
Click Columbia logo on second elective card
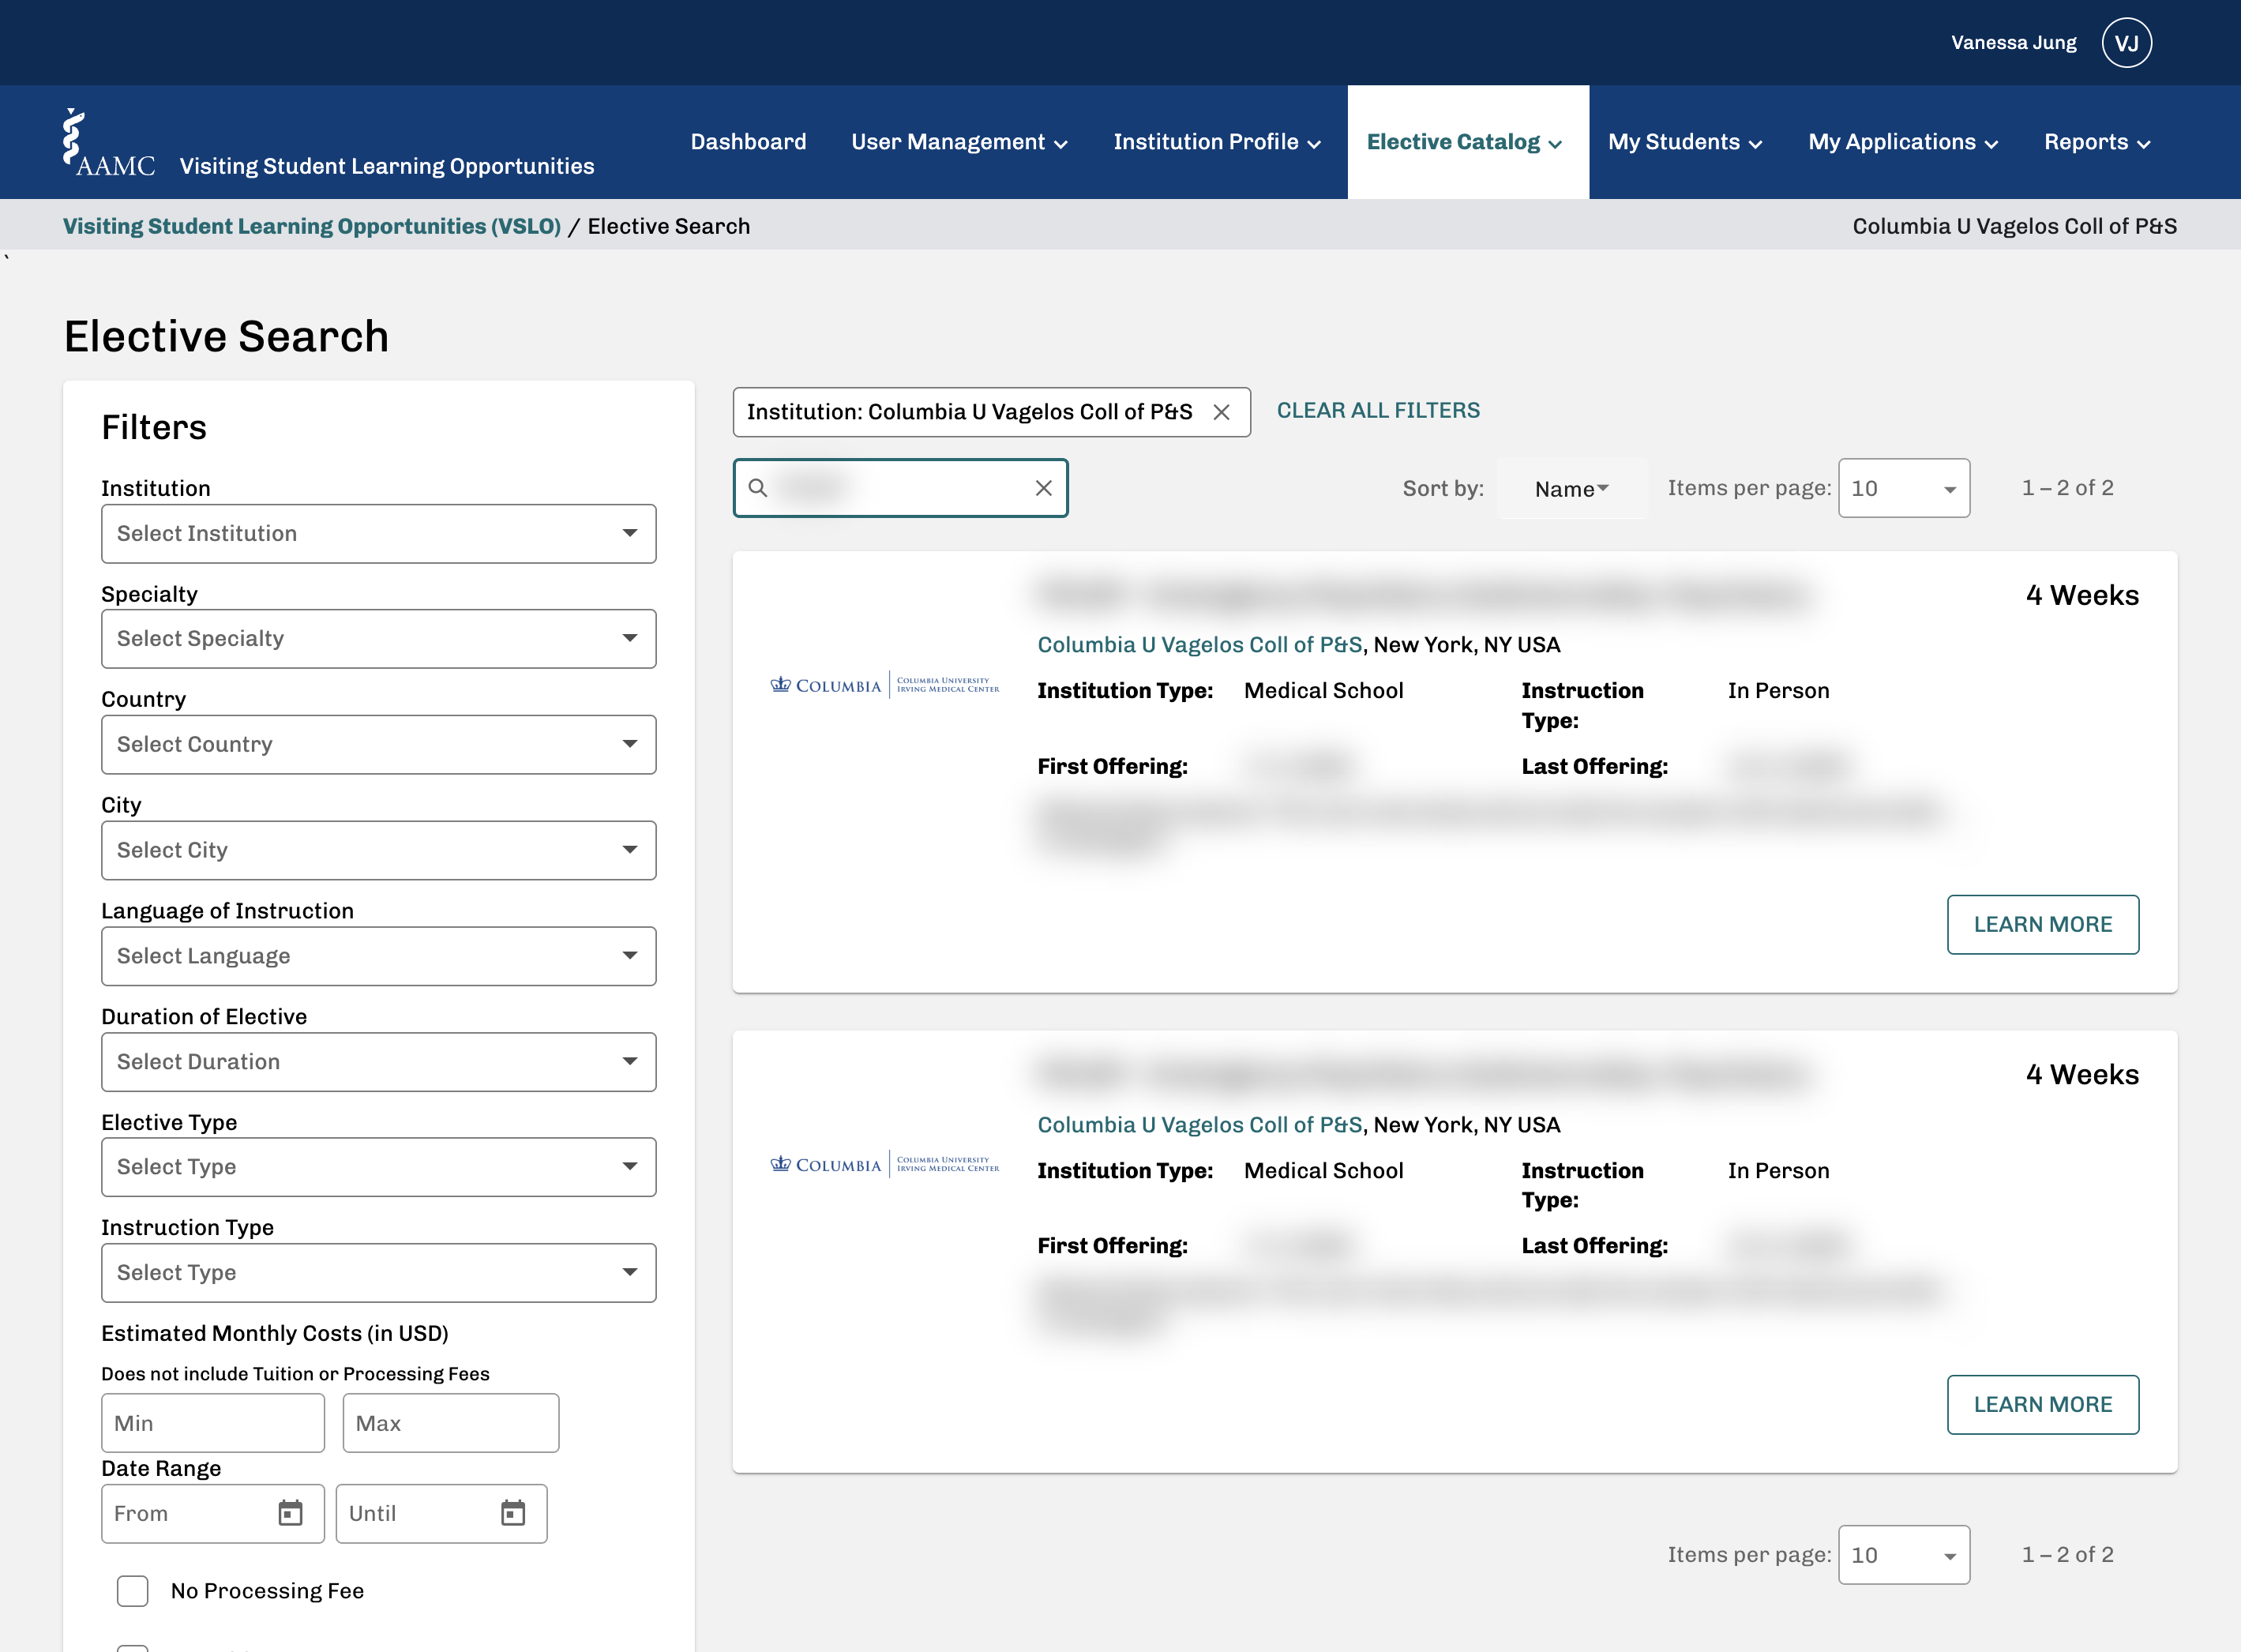(x=885, y=1164)
